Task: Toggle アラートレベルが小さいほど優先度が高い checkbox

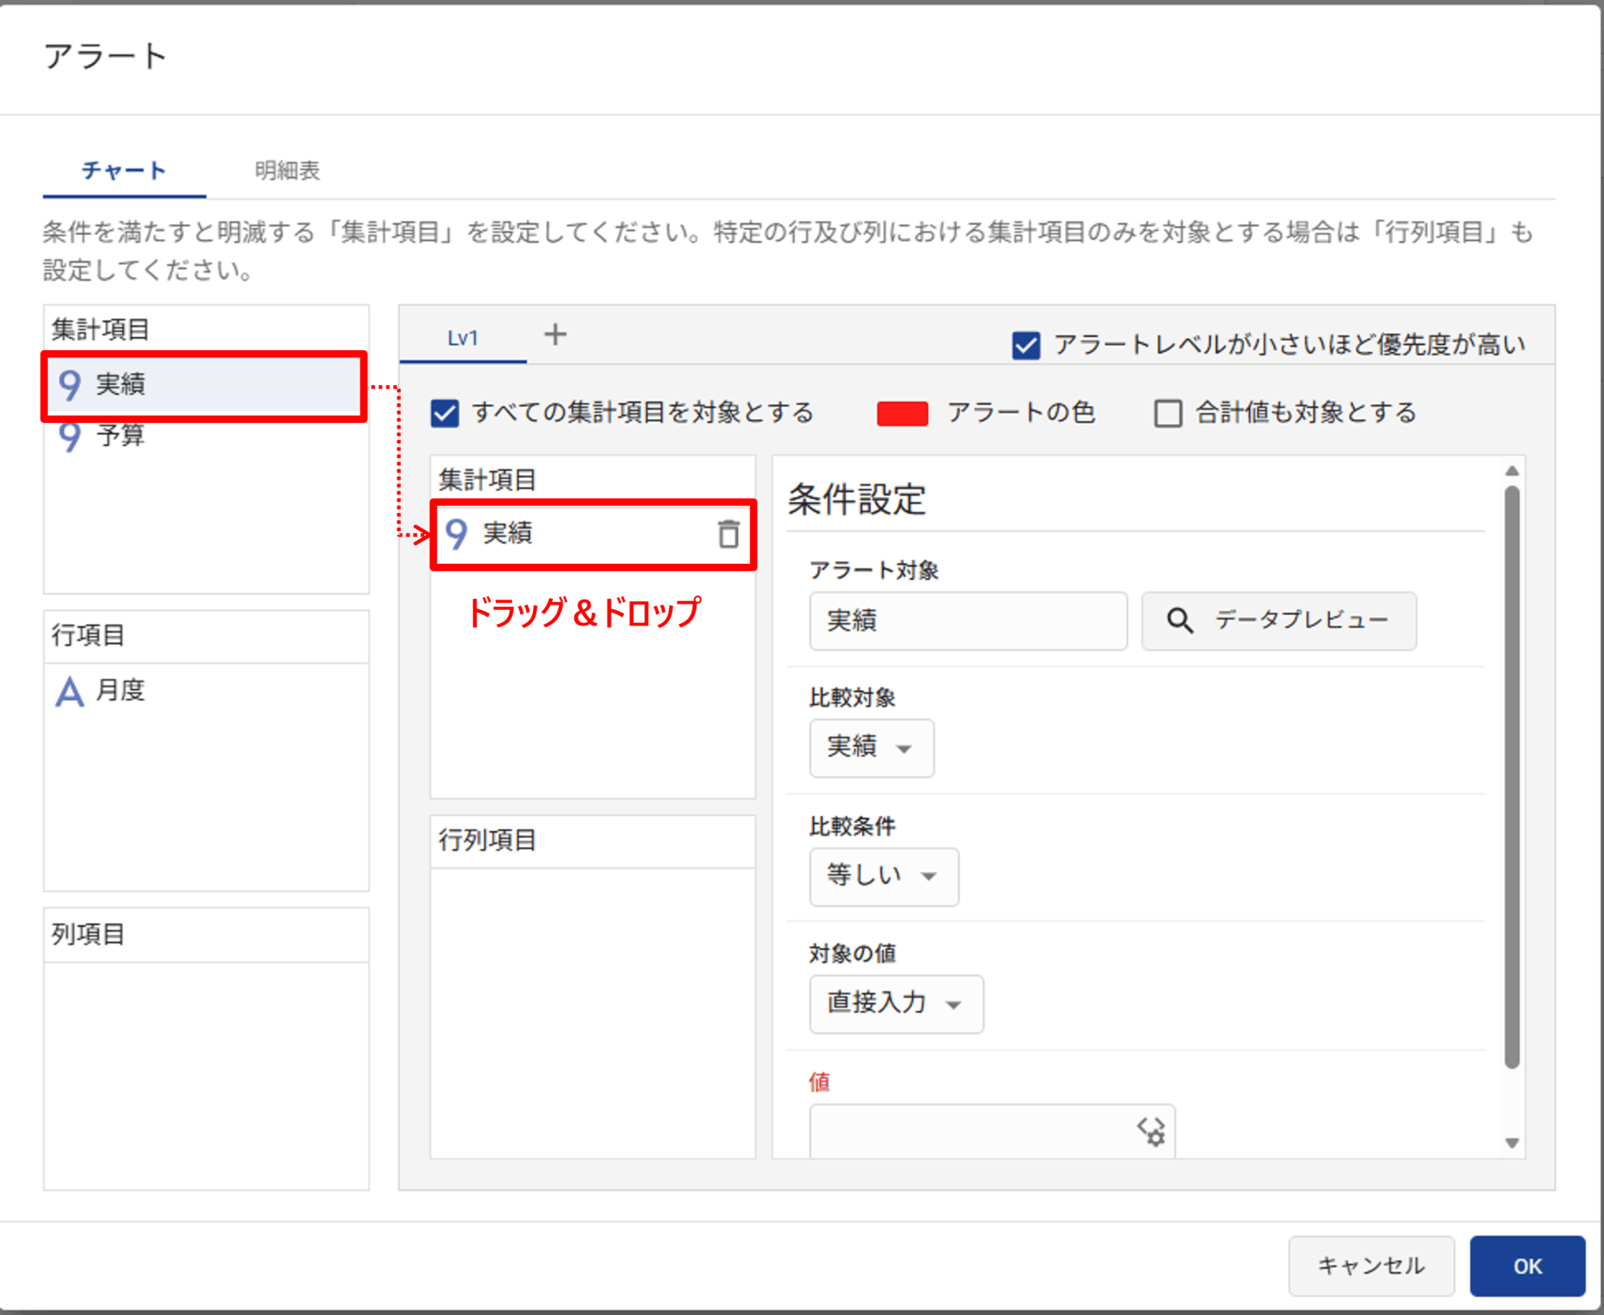Action: (1026, 345)
